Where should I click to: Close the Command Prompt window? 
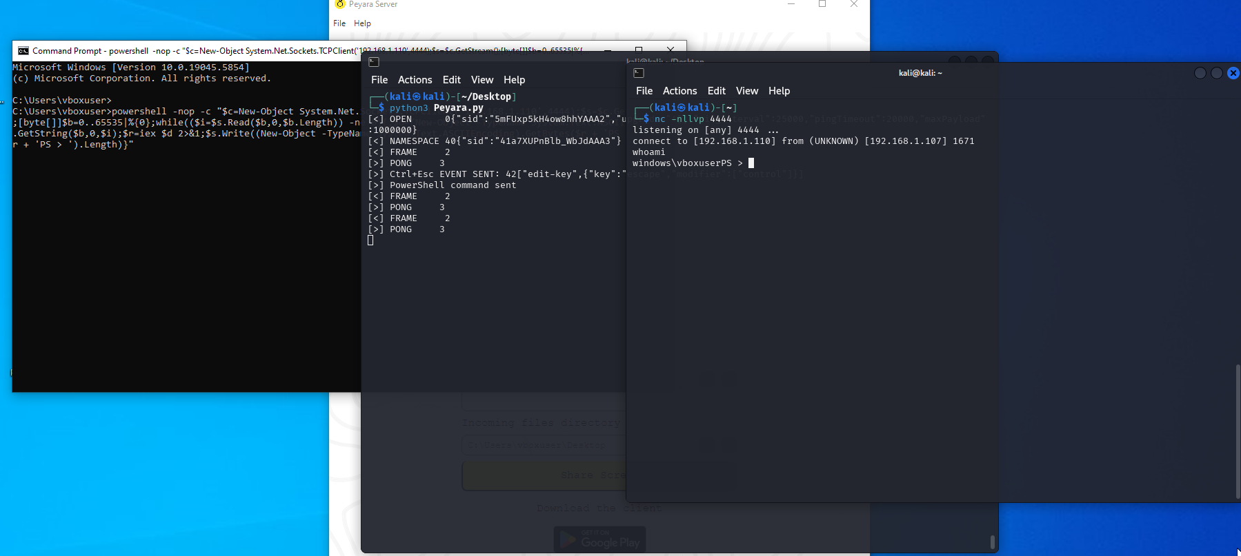[671, 50]
